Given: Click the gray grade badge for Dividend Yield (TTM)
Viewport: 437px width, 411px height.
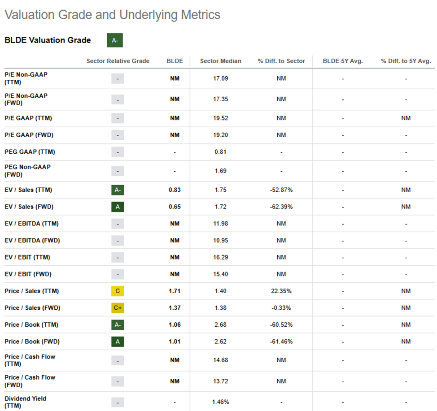Looking at the screenshot, I should [x=118, y=402].
